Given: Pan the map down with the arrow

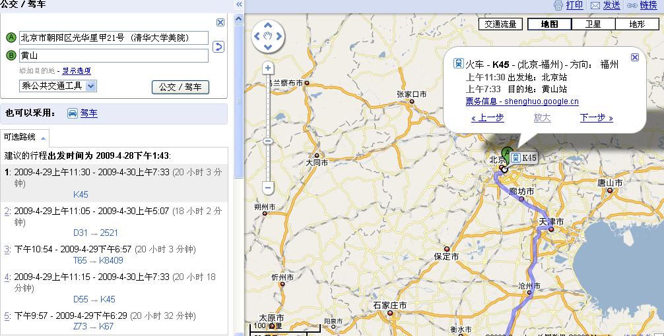Looking at the screenshot, I should pyautogui.click(x=267, y=47).
